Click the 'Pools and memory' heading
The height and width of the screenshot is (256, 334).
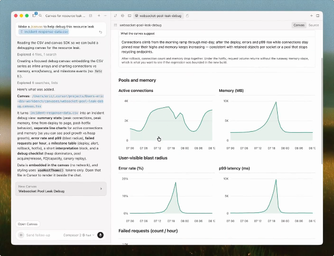point(137,80)
